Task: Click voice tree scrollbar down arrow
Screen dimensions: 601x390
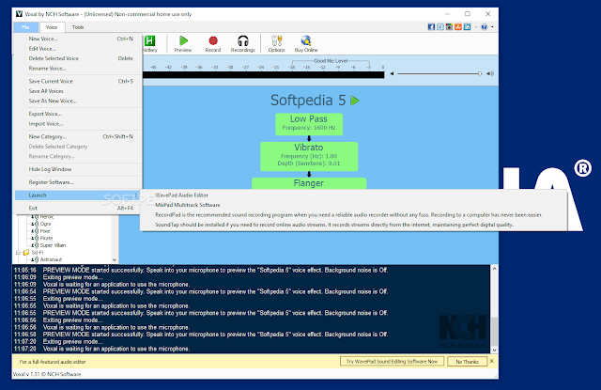Action: click(115, 260)
